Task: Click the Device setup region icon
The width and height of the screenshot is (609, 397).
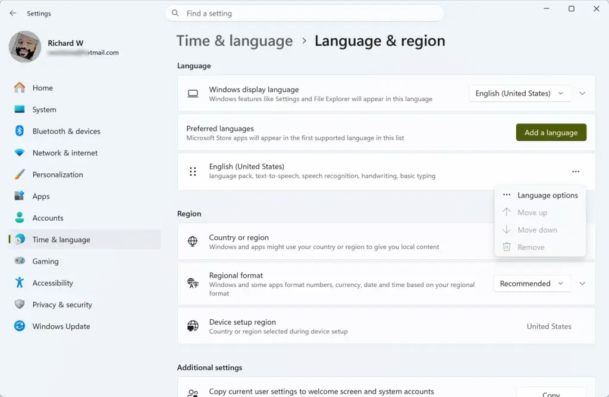Action: pos(193,326)
